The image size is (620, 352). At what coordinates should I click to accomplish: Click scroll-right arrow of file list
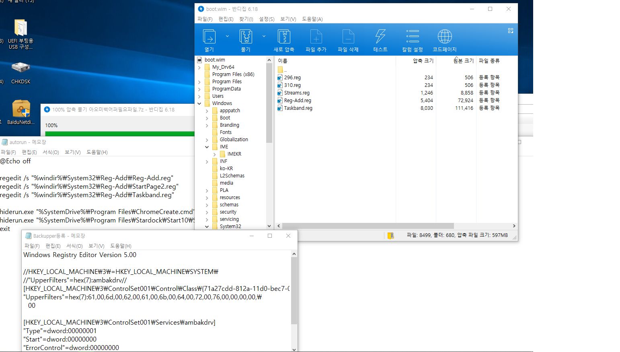point(514,226)
